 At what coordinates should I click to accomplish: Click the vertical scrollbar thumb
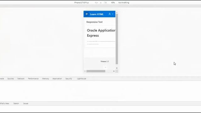pos(117,39)
